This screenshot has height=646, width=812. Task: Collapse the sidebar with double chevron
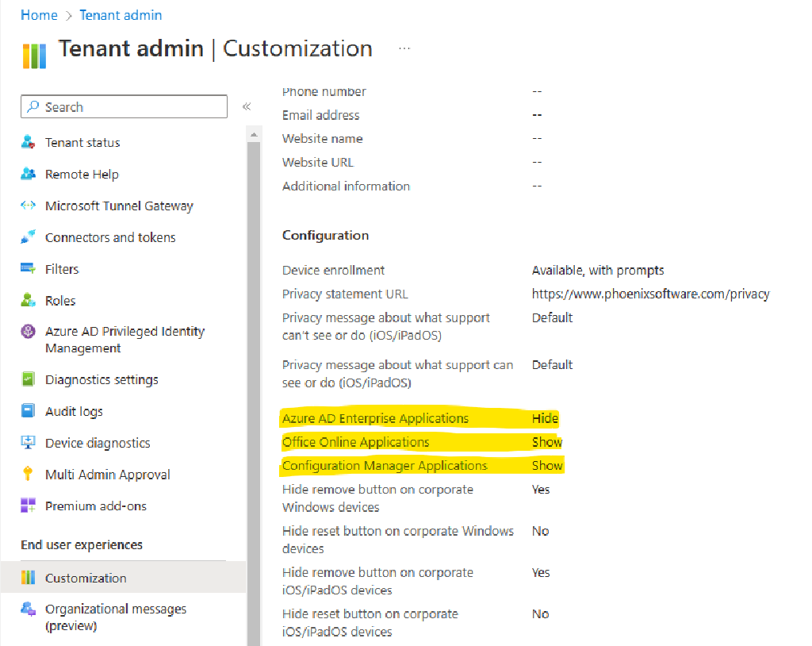coord(247,106)
